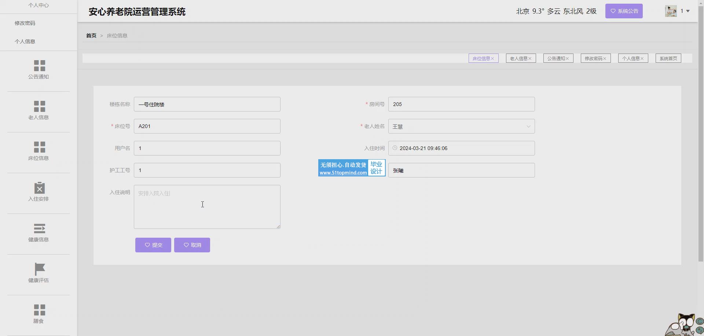Collapse the 个人中心 menu group
704x336 pixels.
(x=38, y=5)
